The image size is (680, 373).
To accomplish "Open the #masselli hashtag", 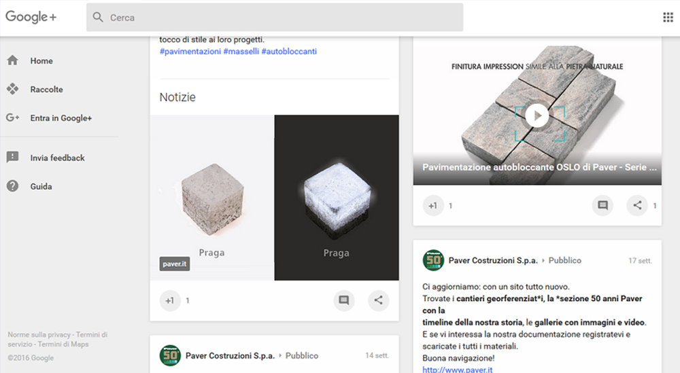I will pyautogui.click(x=241, y=51).
